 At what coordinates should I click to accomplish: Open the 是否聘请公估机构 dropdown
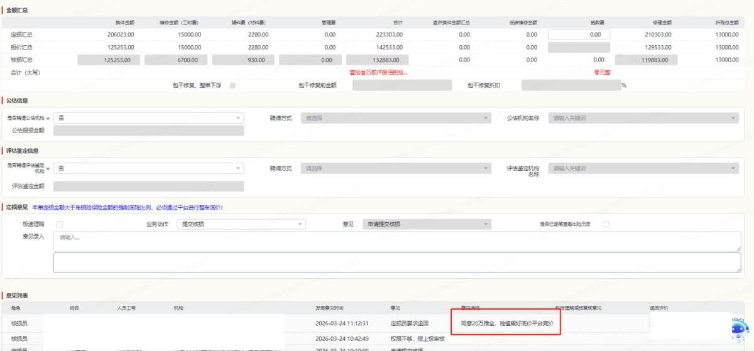(x=149, y=117)
